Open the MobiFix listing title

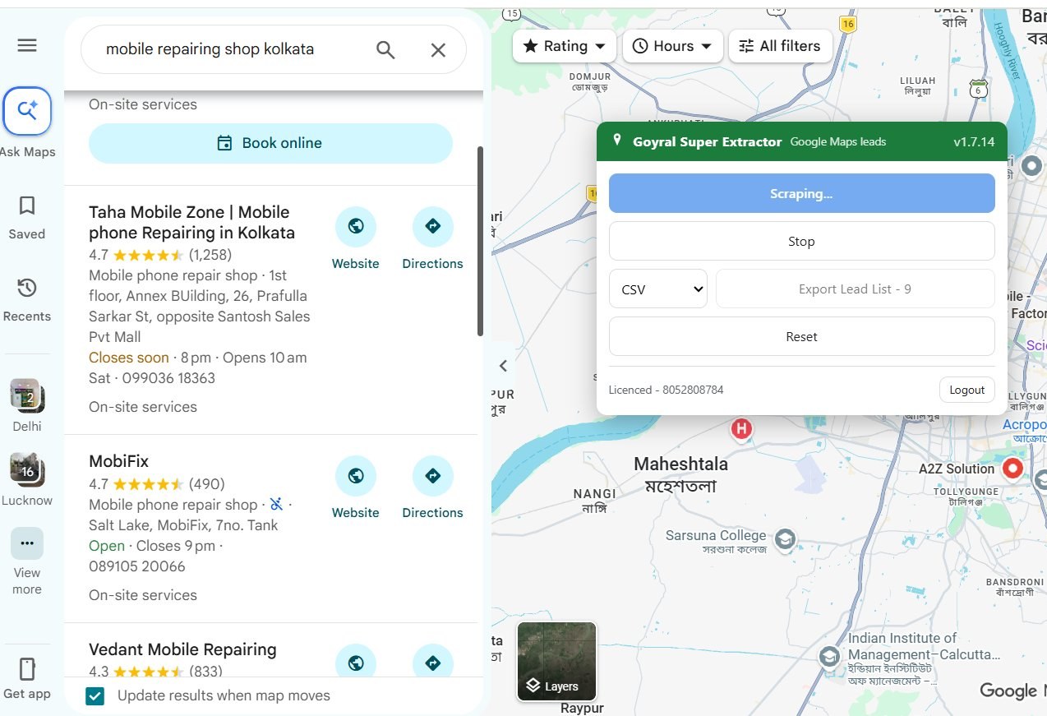(x=118, y=461)
